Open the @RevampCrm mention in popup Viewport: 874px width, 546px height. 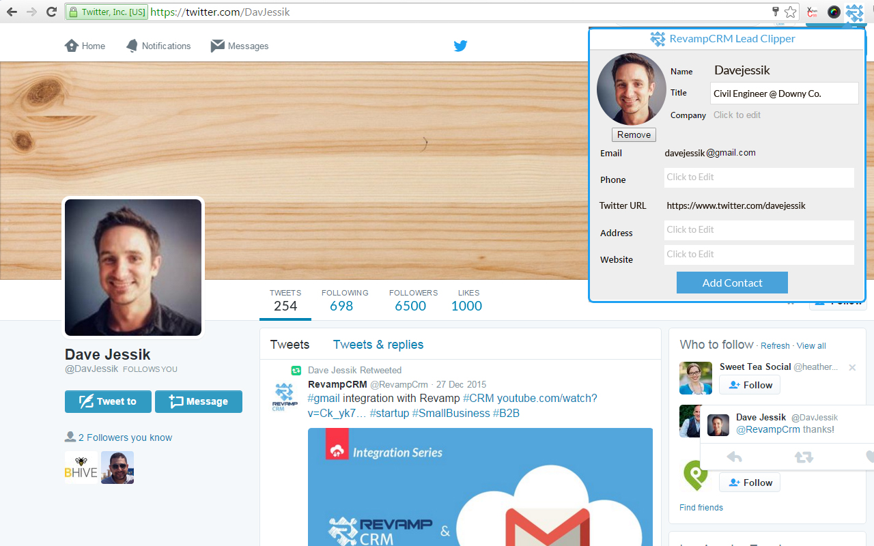click(768, 429)
